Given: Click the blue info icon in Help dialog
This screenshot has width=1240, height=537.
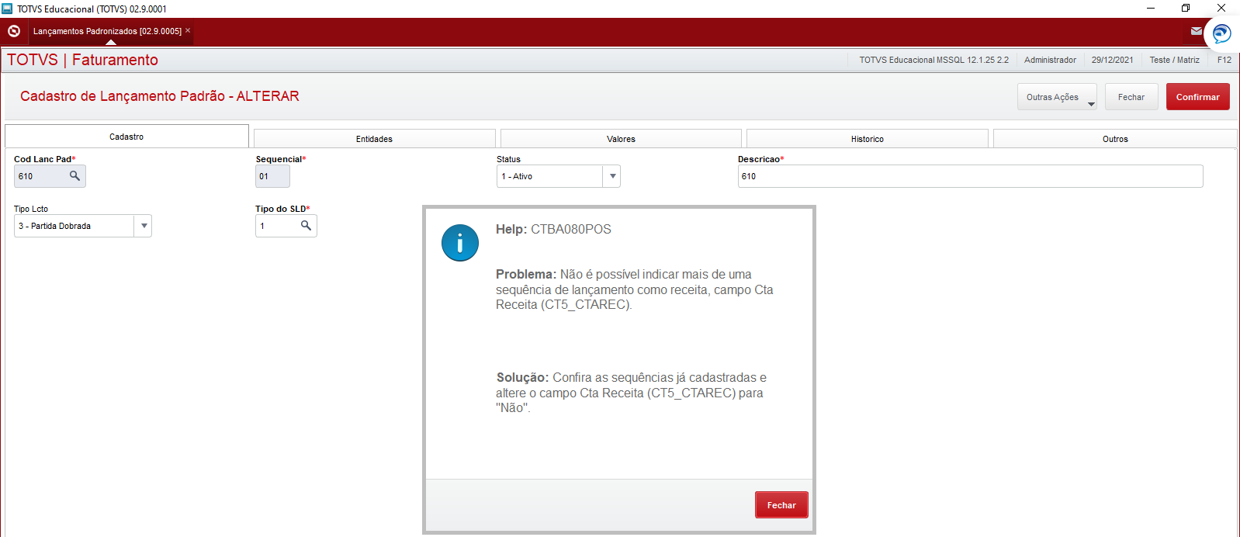Looking at the screenshot, I should pos(460,243).
